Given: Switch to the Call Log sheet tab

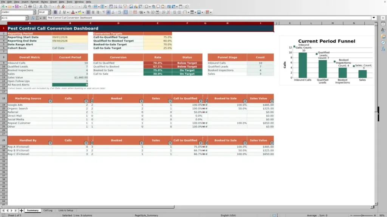Looking at the screenshot, I should click(x=48, y=210).
